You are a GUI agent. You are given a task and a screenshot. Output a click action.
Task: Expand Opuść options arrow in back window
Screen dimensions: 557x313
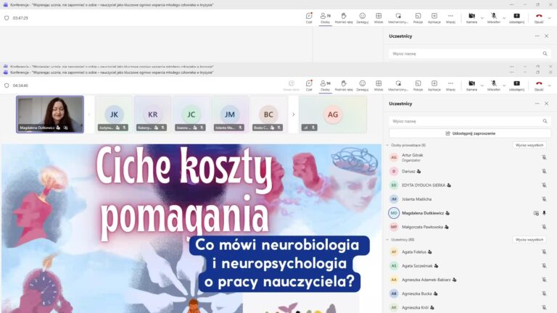click(x=549, y=17)
